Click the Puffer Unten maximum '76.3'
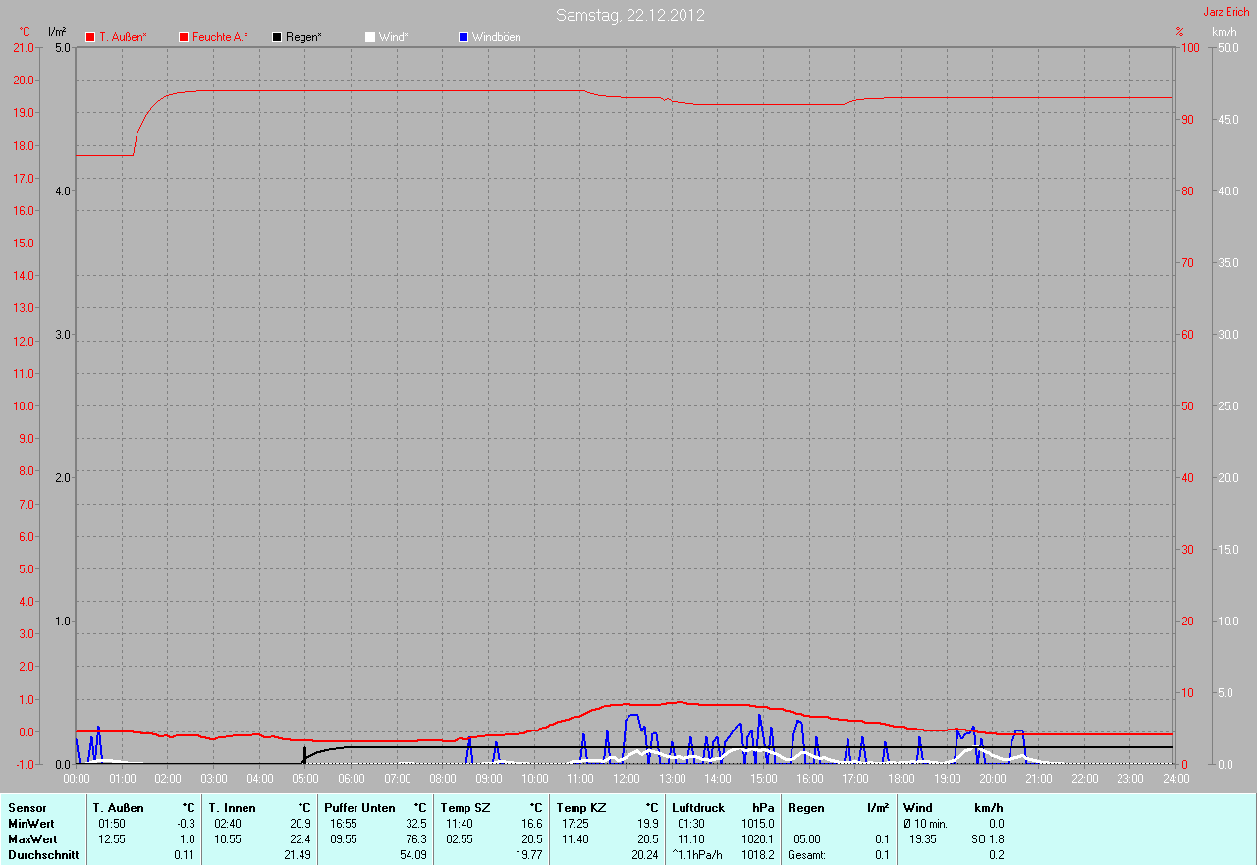The width and height of the screenshot is (1257, 865). tap(416, 839)
